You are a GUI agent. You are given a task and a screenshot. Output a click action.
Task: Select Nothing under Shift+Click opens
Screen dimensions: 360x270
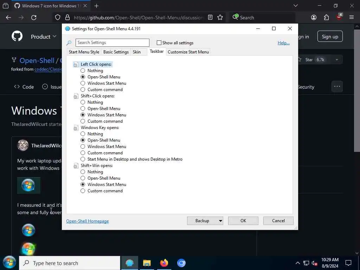tap(83, 102)
